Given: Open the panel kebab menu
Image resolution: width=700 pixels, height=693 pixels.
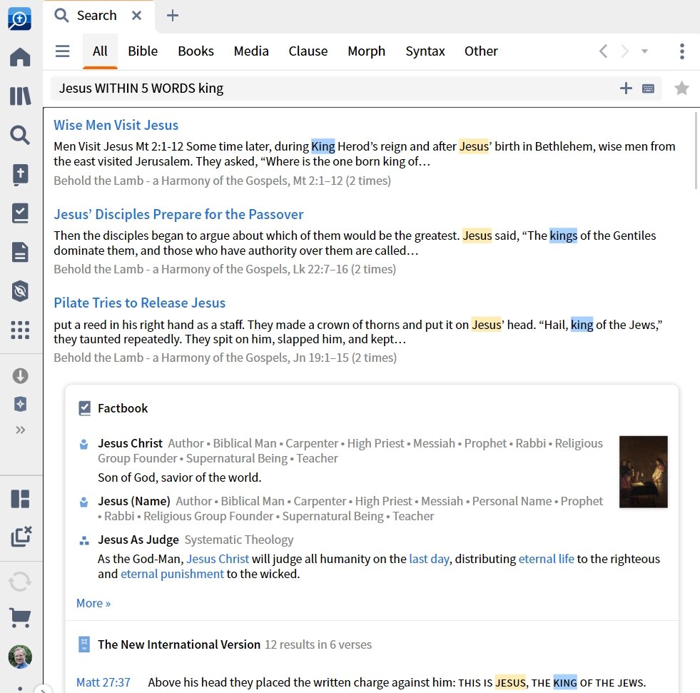Looking at the screenshot, I should (x=681, y=51).
